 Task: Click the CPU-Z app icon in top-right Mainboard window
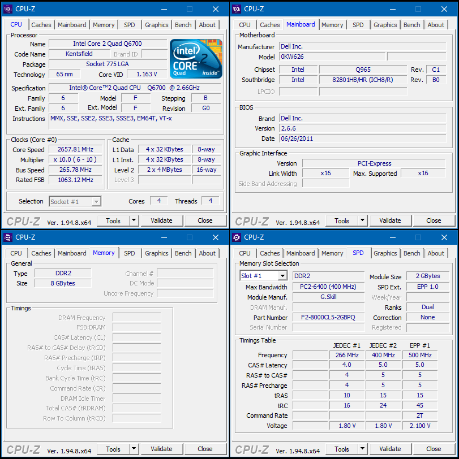pyautogui.click(x=237, y=9)
